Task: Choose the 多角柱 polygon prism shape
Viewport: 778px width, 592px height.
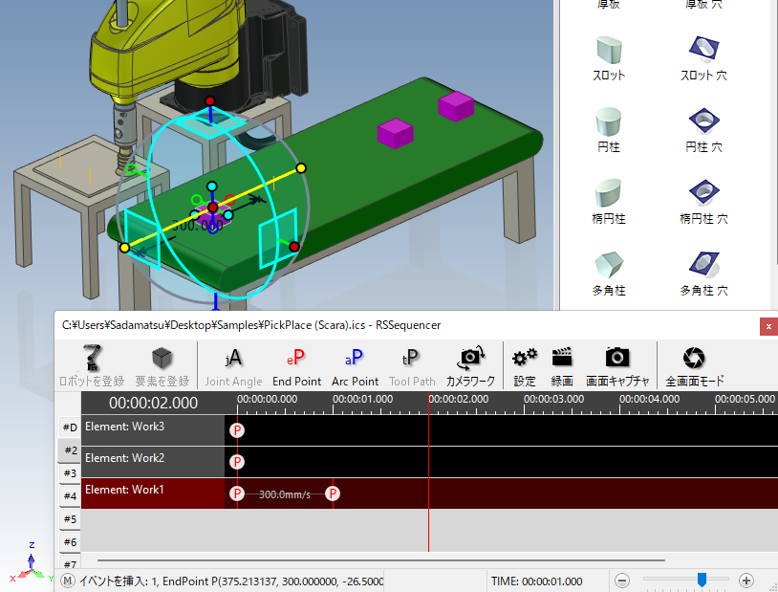Action: tap(609, 265)
